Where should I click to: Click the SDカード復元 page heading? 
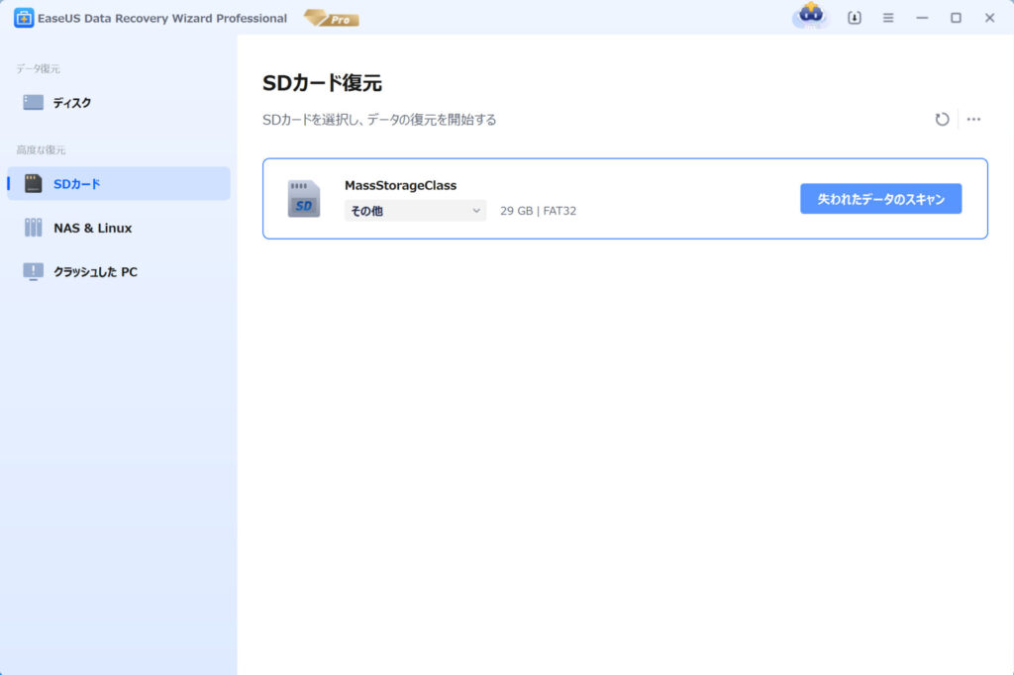322,83
